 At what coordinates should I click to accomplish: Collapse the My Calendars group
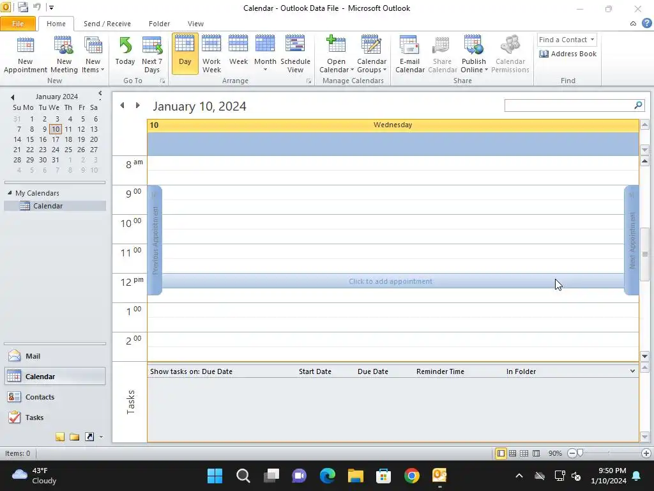click(10, 193)
